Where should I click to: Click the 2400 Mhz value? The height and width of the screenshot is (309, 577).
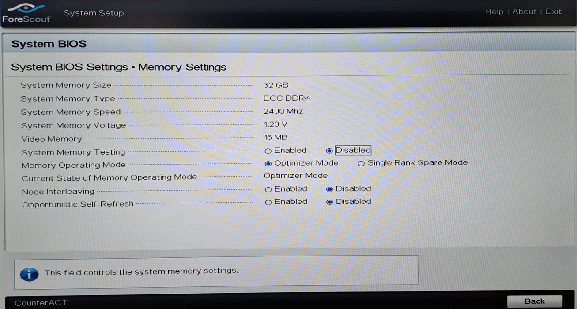click(x=283, y=111)
